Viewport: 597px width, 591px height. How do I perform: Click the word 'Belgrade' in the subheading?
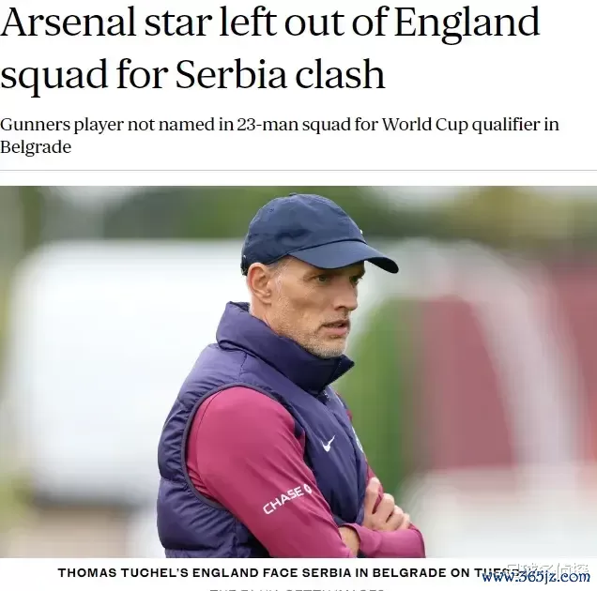click(x=36, y=147)
